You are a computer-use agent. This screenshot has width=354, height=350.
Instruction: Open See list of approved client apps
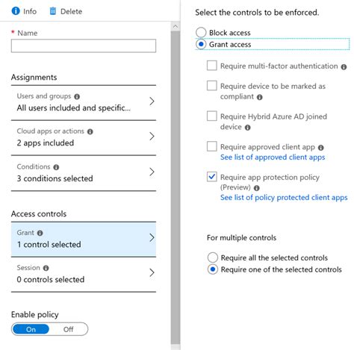click(x=273, y=157)
